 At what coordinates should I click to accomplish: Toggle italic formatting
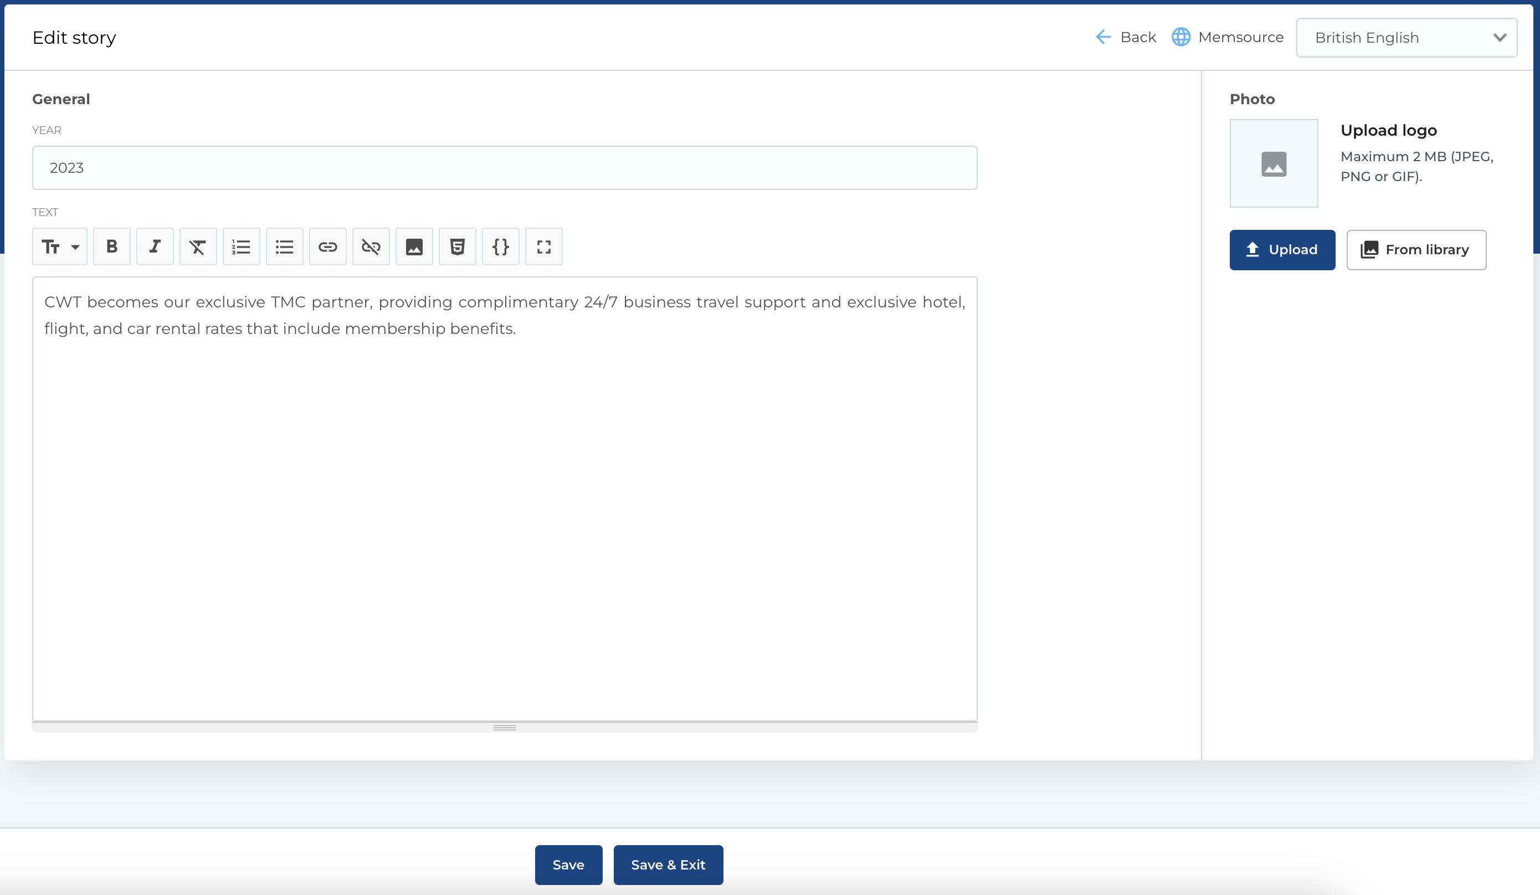[x=155, y=247]
